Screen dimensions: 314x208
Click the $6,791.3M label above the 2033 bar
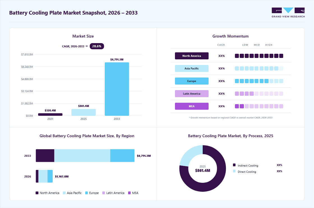(117, 60)
